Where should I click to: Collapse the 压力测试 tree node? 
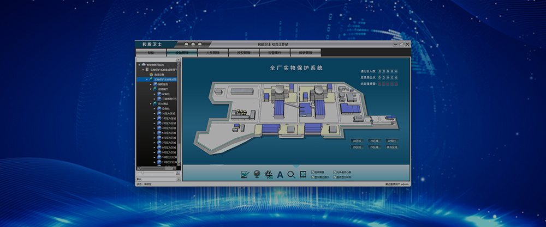[151, 103]
